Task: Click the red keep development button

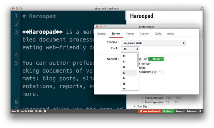Action: [x=149, y=111]
